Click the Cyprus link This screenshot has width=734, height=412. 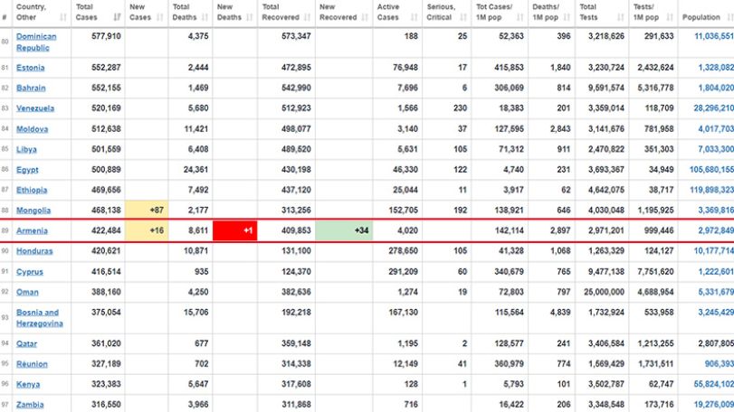click(x=30, y=272)
